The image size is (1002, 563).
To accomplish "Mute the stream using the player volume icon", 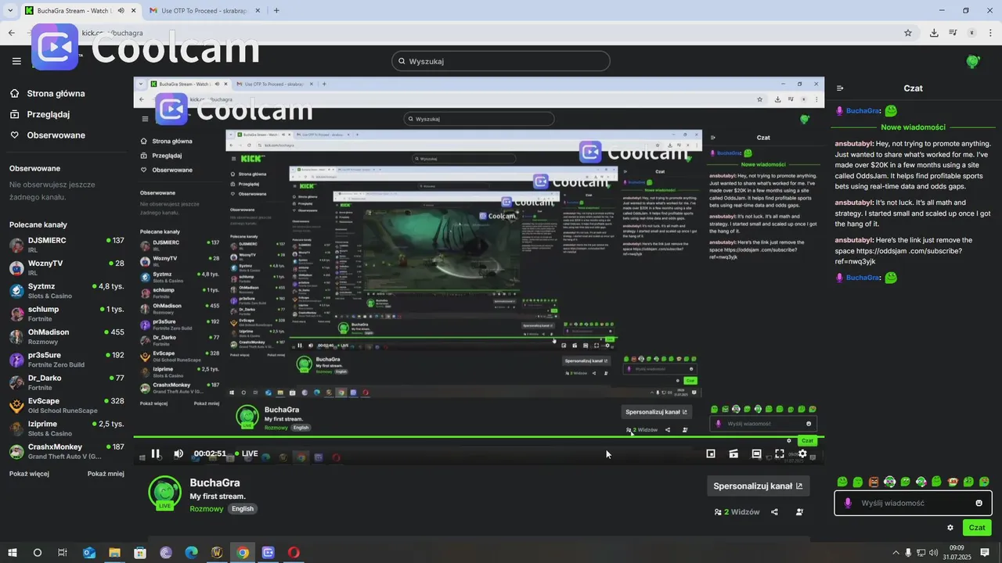I will [178, 454].
